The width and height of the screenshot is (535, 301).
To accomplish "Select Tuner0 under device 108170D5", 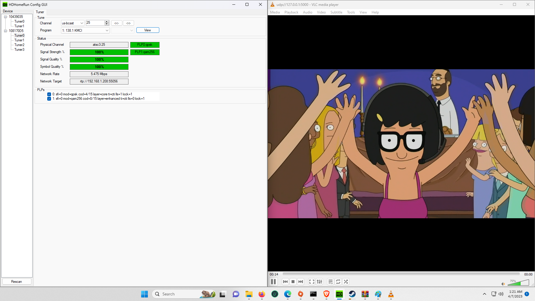I will coord(19,35).
